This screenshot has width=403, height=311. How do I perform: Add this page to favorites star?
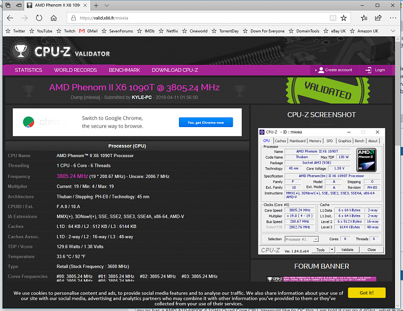click(x=344, y=18)
